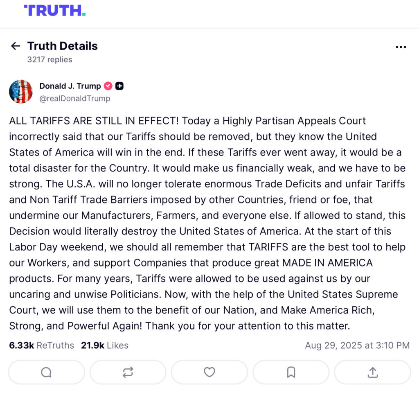This screenshot has width=419, height=395.
Task: ReTruth this post with the arrows button
Action: [128, 372]
